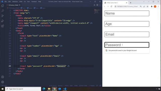The height and width of the screenshot is (91, 161).
Task: Open Chrome Extensions puzzle icon
Action: tap(151, 6)
